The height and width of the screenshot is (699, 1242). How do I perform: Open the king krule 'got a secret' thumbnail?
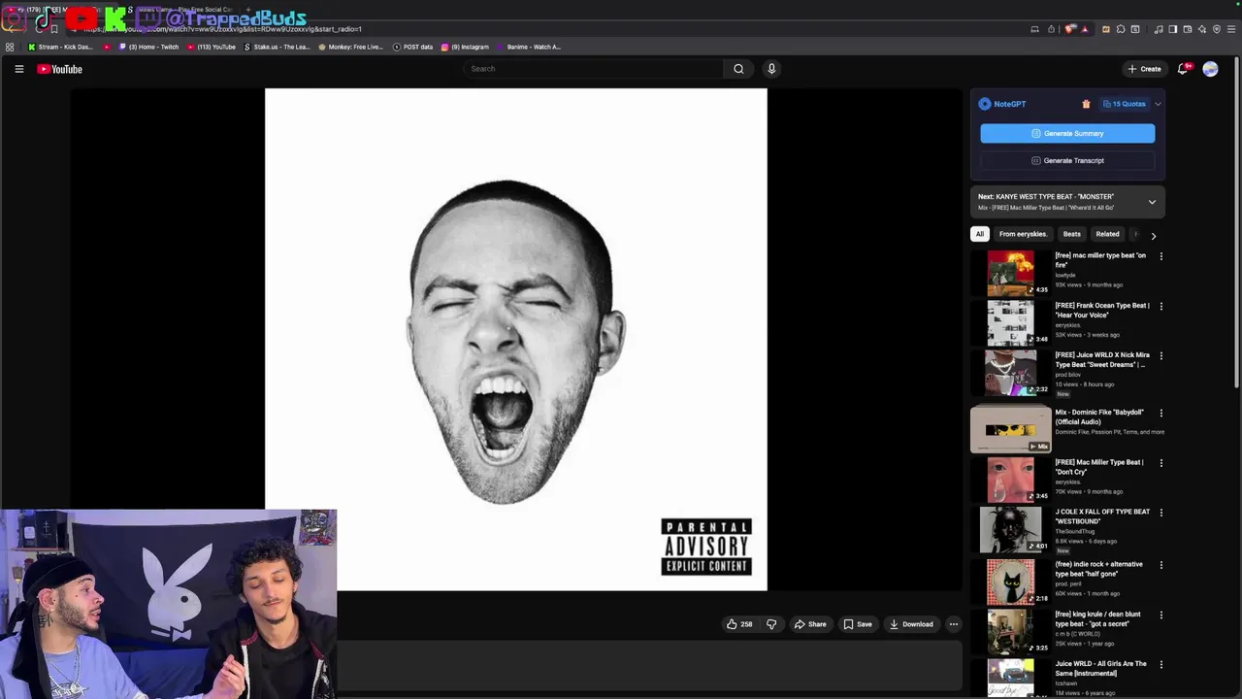[1011, 631]
